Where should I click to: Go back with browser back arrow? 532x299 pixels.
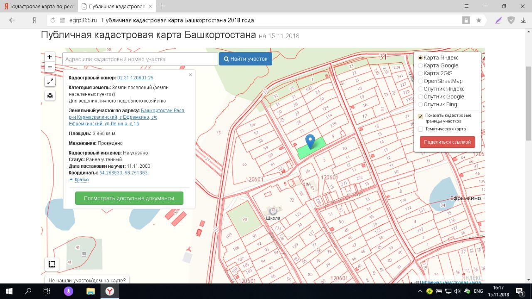click(12, 20)
